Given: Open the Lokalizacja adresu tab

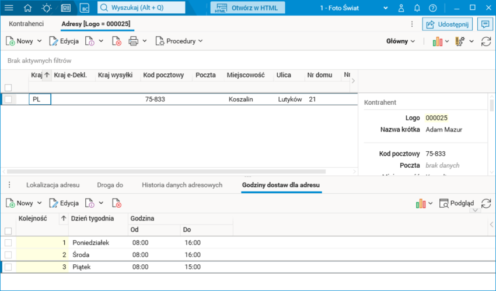Looking at the screenshot, I should click(x=53, y=185).
